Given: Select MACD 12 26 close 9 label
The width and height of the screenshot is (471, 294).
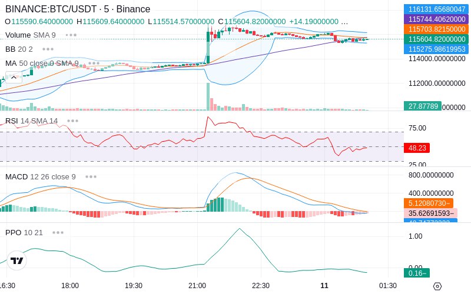Looking at the screenshot, I should (40, 177).
